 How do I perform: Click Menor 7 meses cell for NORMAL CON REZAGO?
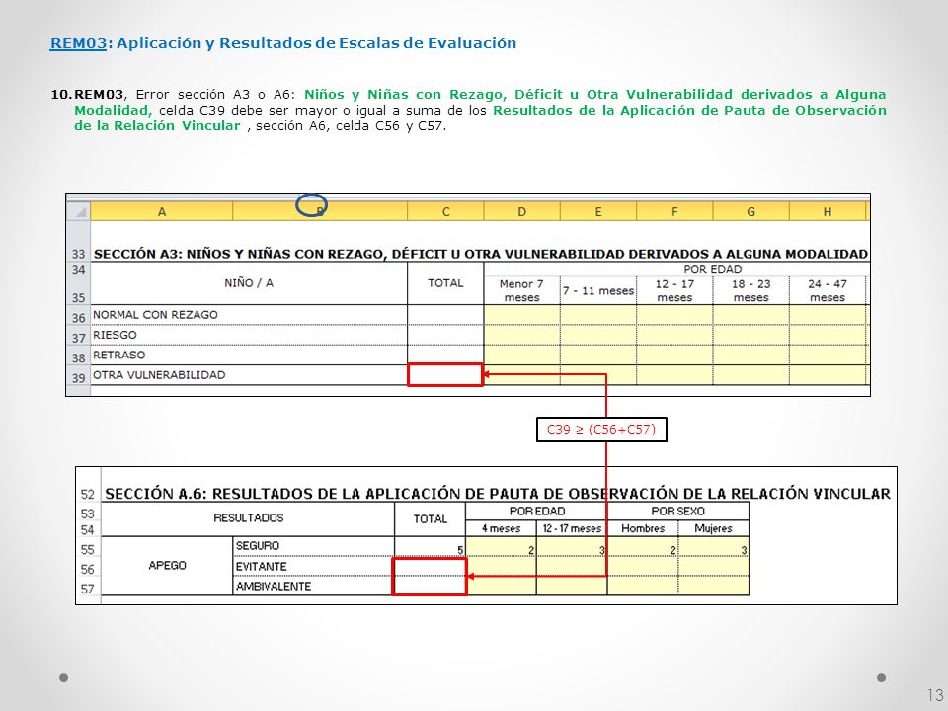click(x=521, y=314)
